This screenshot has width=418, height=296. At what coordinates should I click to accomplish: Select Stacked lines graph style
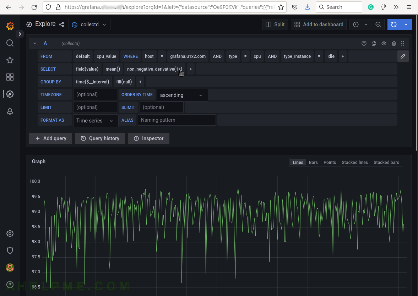355,163
